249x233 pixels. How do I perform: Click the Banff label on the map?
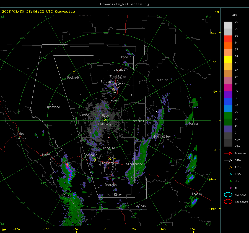point(46,155)
